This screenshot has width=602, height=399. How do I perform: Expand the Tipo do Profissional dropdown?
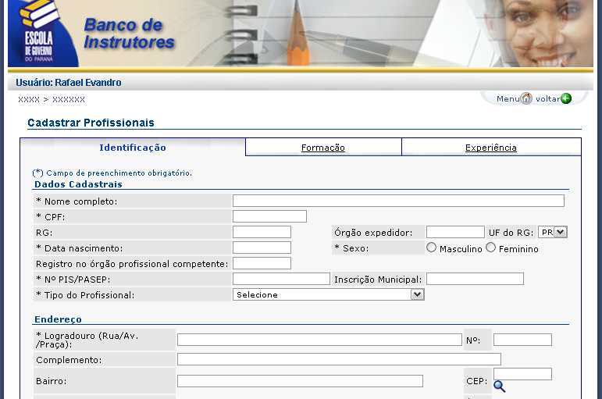[x=328, y=294]
